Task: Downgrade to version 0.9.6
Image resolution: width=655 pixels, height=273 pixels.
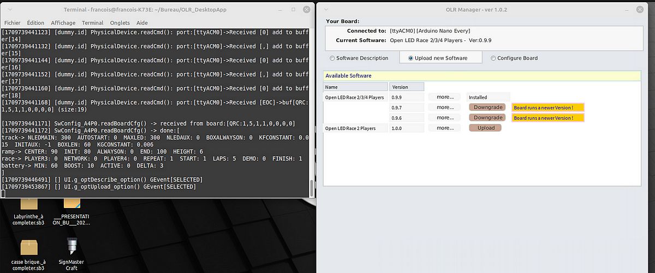Action: click(487, 118)
